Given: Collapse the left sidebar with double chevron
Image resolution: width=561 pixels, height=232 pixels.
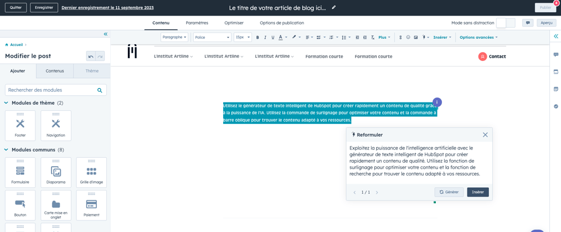Looking at the screenshot, I should tap(106, 34).
